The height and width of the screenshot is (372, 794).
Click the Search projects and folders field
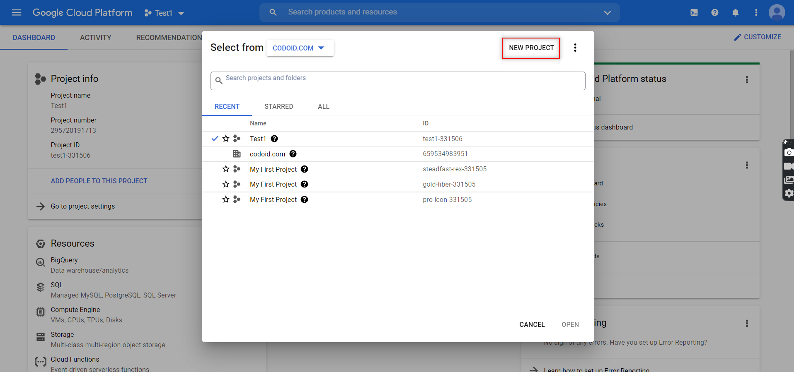click(x=398, y=81)
